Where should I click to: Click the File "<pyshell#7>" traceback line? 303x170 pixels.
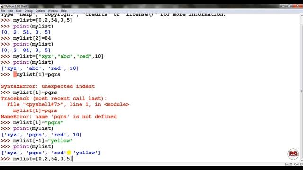click(68, 104)
